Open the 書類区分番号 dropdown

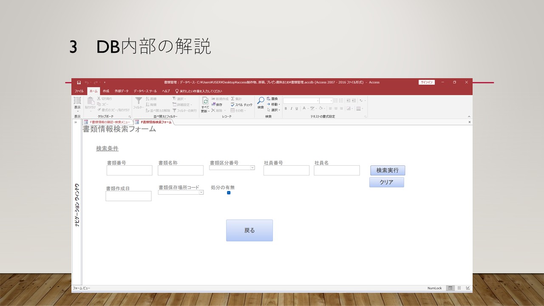pos(252,167)
